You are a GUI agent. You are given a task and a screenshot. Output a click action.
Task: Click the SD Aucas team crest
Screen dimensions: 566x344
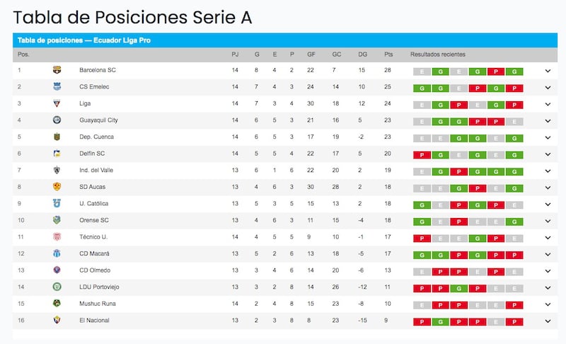(x=57, y=187)
